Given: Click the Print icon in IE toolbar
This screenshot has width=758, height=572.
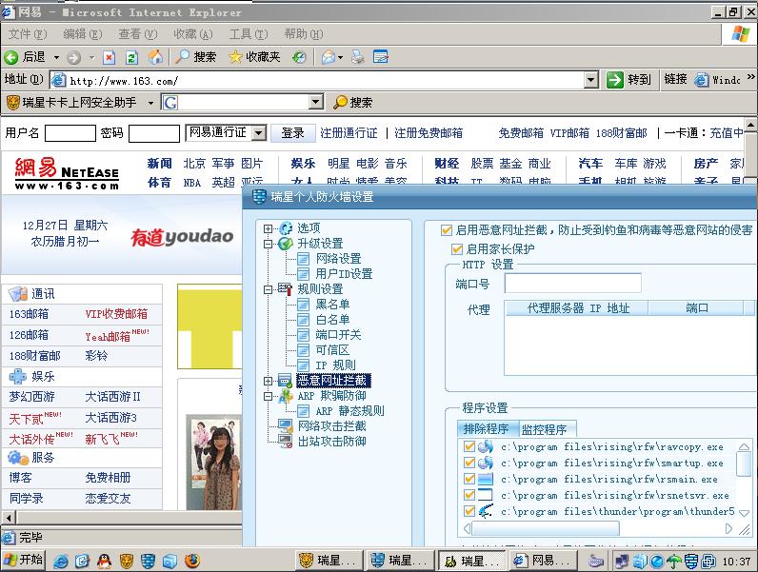Looking at the screenshot, I should [358, 57].
